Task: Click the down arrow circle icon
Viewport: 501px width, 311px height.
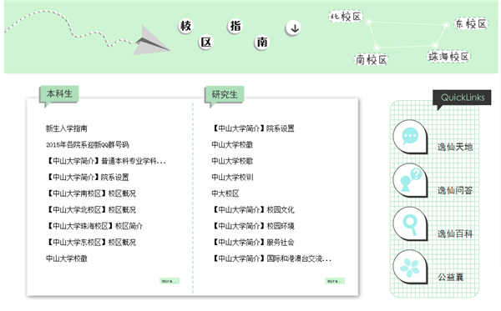Action: (293, 28)
